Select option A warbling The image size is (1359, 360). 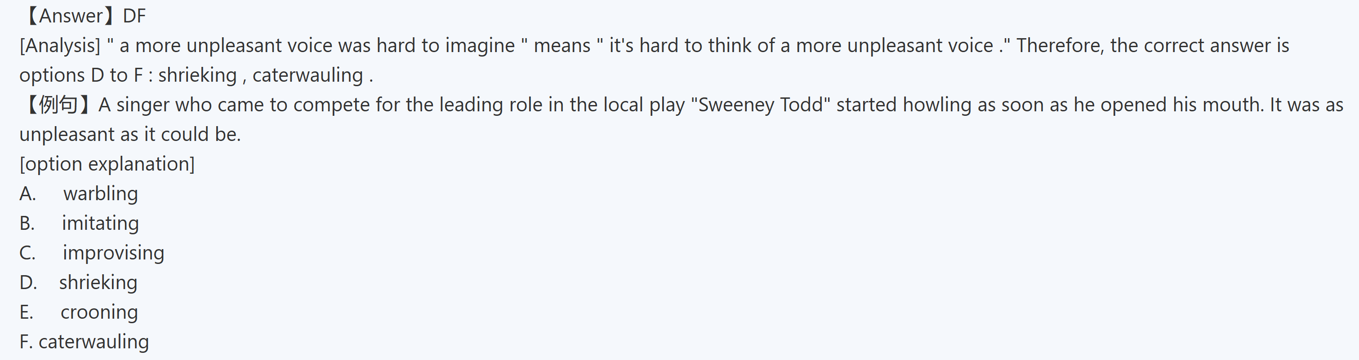(100, 194)
